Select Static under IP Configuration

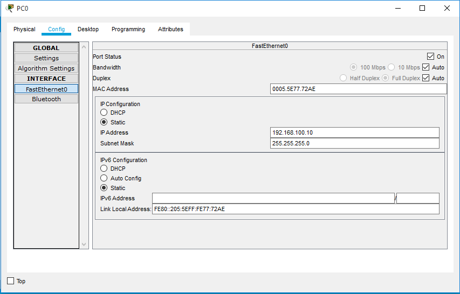point(104,122)
